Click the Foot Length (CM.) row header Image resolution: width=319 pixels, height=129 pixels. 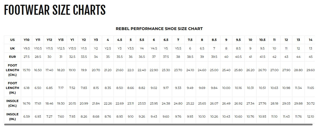tap(12, 70)
